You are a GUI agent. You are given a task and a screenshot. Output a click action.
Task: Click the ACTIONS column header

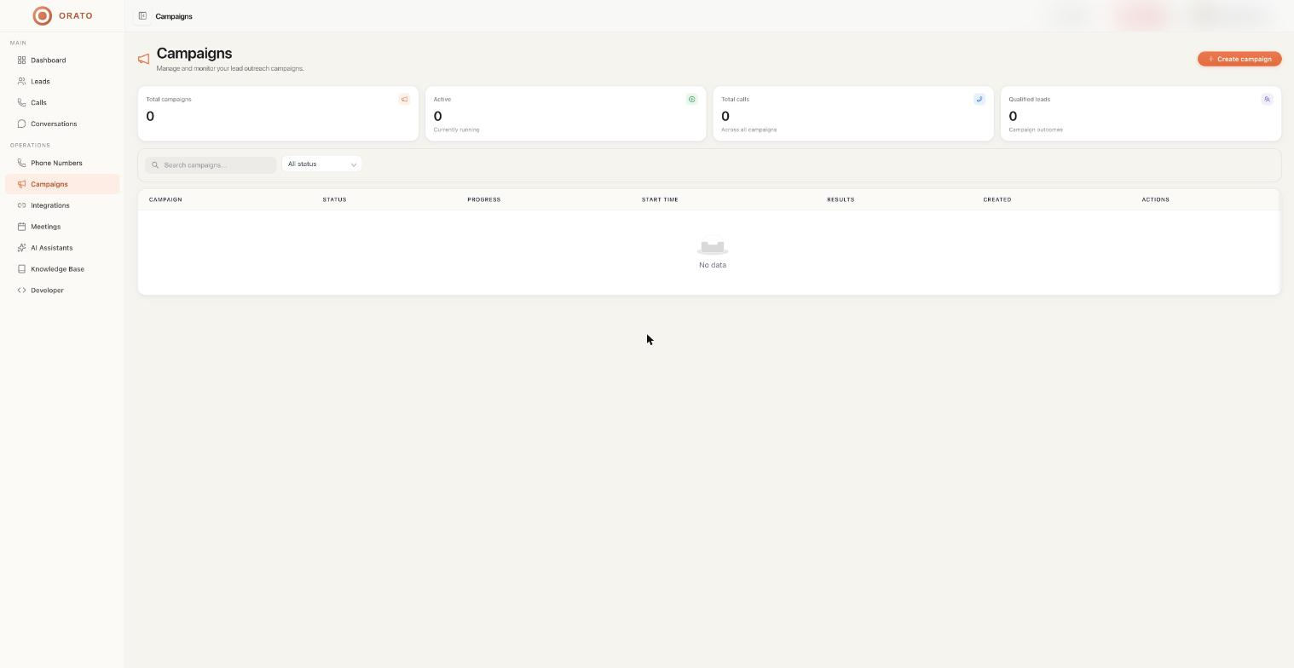tap(1155, 199)
